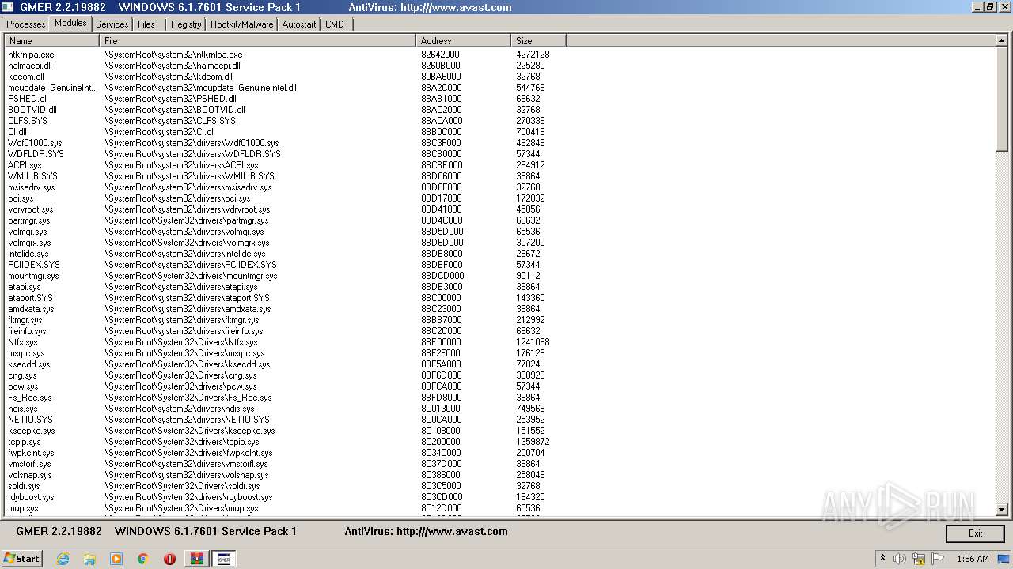
Task: Open Internet Explorer from the taskbar
Action: pyautogui.click(x=63, y=559)
